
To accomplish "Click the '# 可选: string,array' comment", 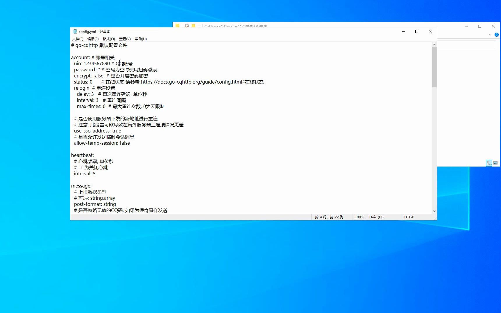I will [95, 198].
